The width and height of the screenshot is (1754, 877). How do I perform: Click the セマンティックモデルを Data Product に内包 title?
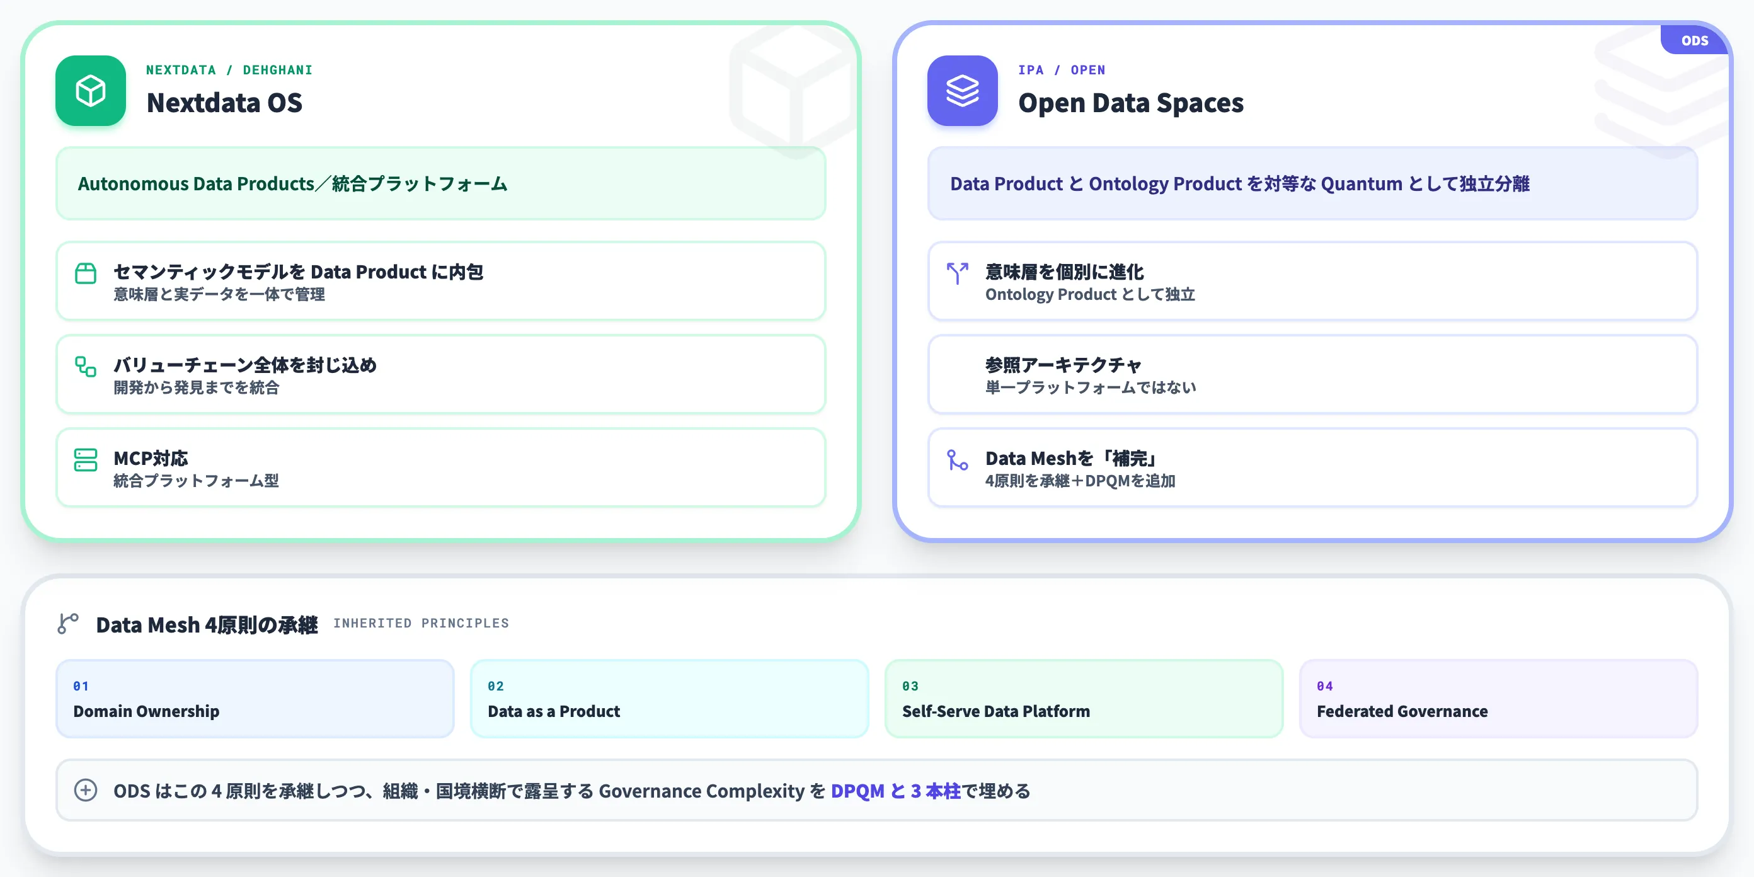(298, 272)
